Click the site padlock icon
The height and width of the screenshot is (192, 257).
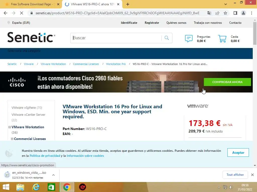click(x=32, y=13)
